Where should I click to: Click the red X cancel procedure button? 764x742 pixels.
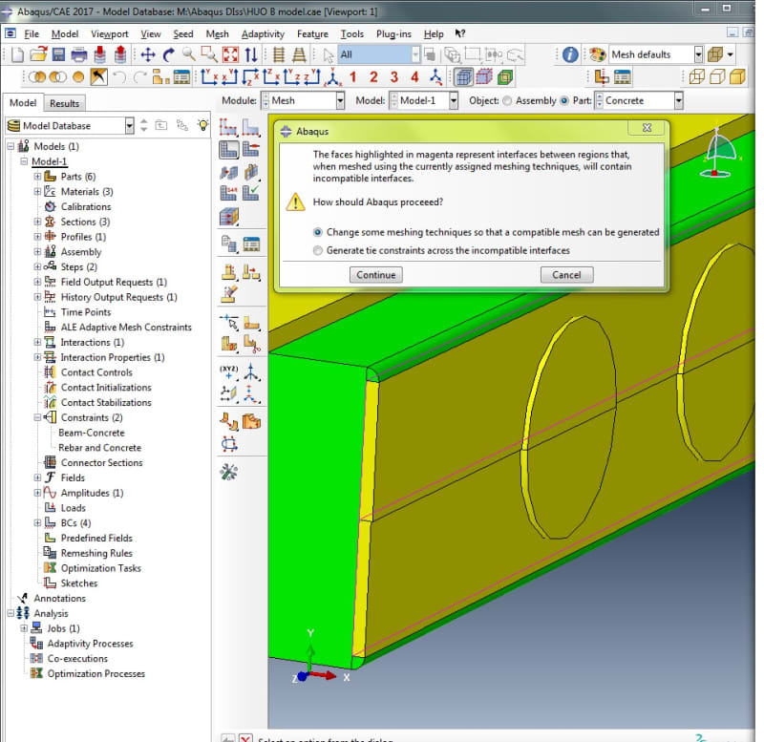click(x=246, y=738)
